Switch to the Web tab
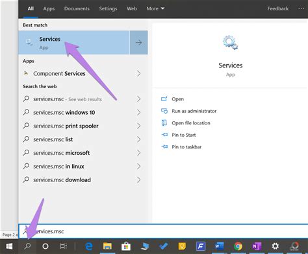The height and width of the screenshot is (254, 308). (132, 8)
